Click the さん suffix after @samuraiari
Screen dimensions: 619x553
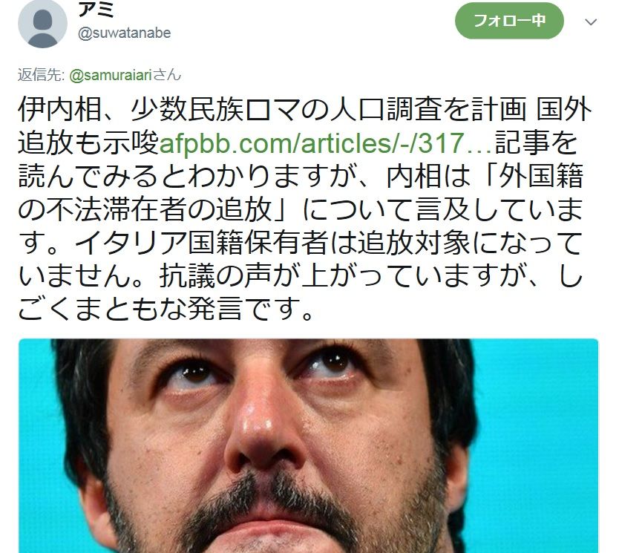tap(167, 75)
